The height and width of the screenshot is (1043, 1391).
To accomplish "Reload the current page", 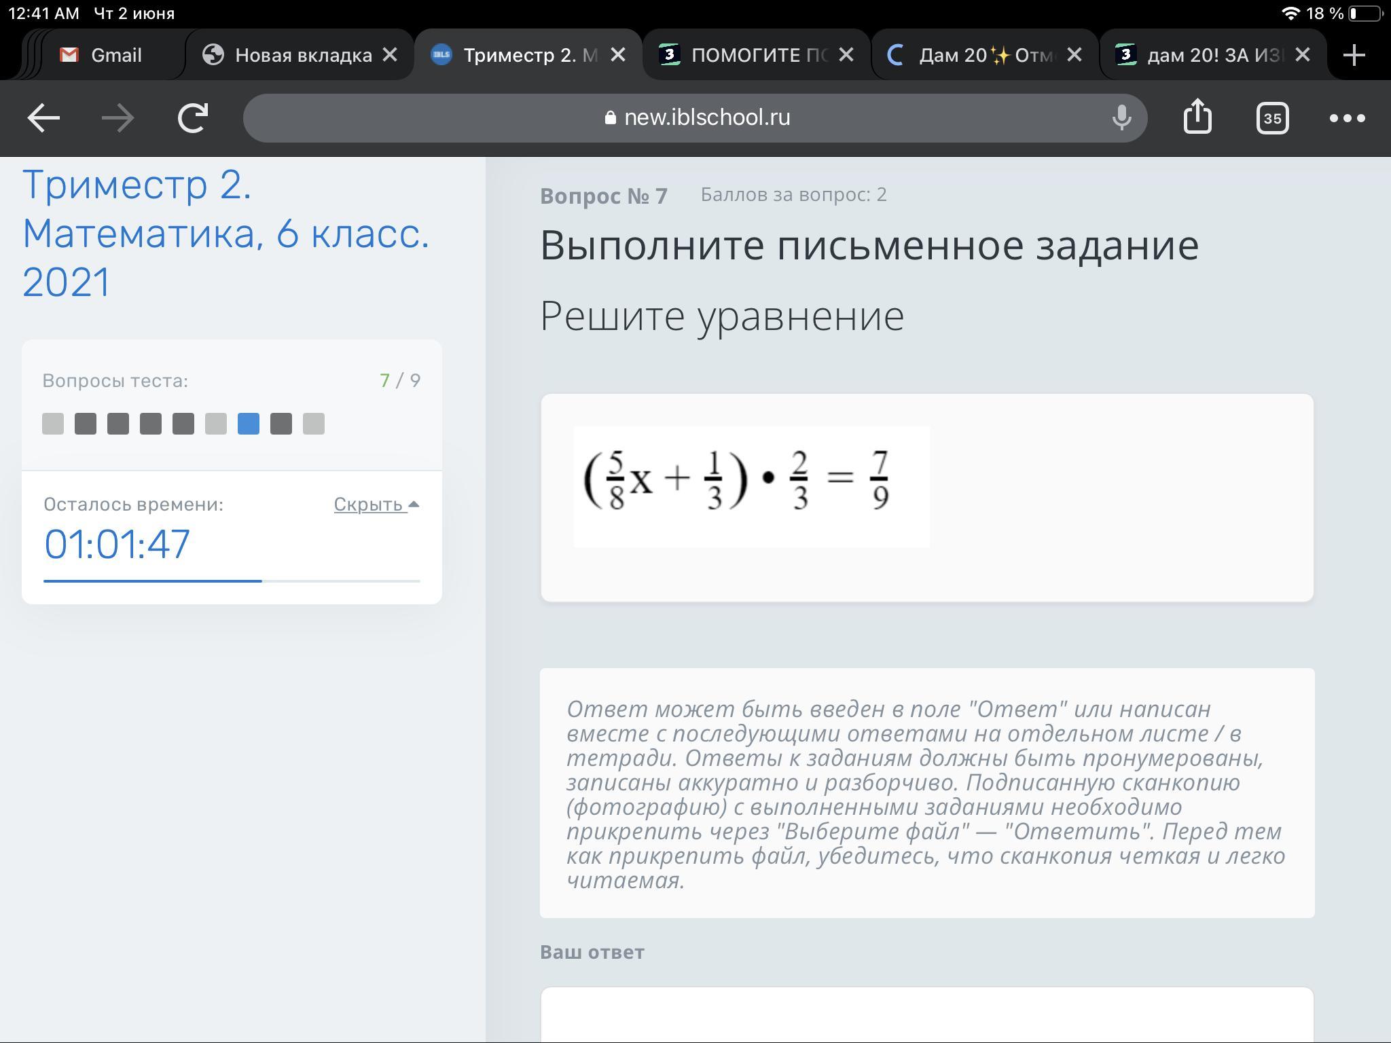I will [192, 118].
